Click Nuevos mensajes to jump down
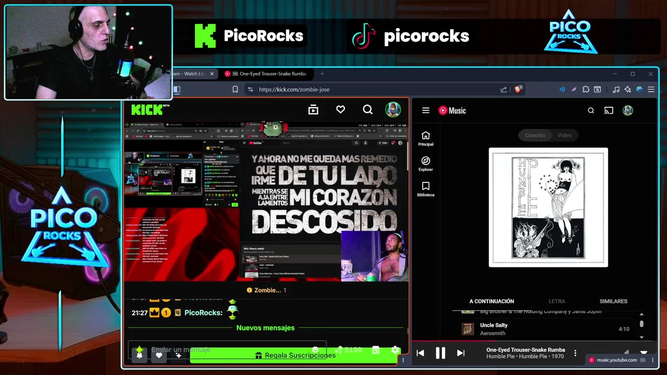The image size is (667, 375). pos(265,328)
